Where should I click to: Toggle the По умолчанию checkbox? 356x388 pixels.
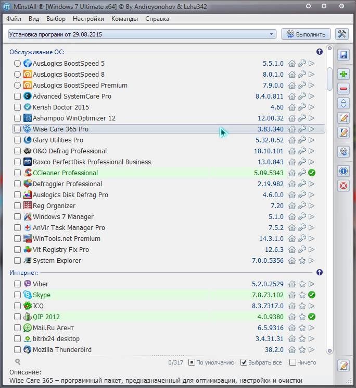coord(192,362)
